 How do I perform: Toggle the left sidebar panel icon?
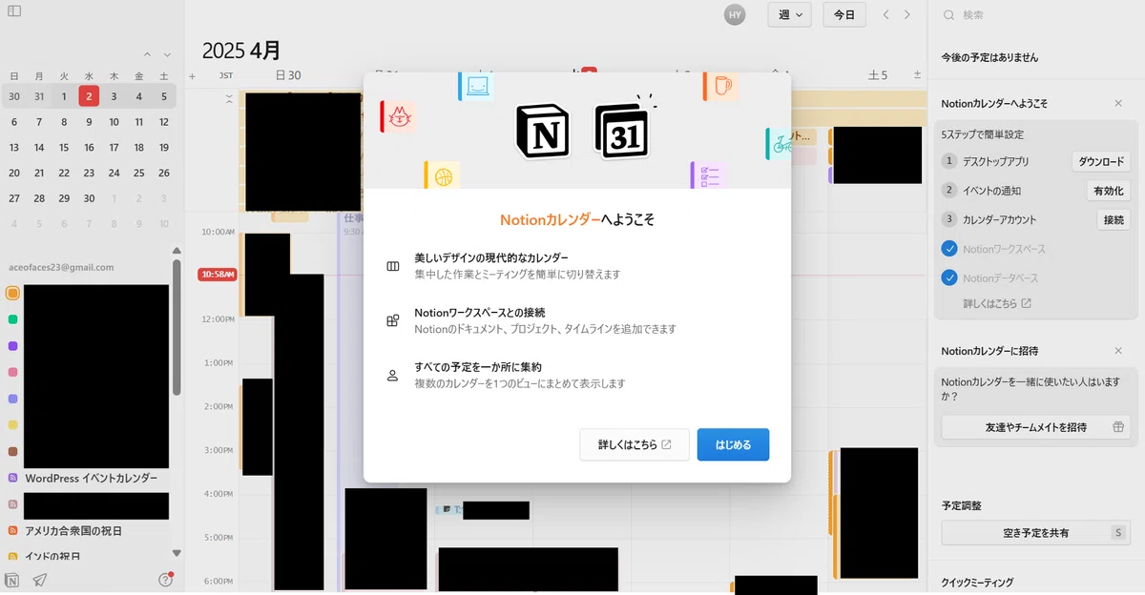14,11
